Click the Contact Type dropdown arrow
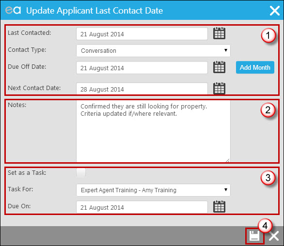The width and height of the screenshot is (284, 246). [x=226, y=50]
